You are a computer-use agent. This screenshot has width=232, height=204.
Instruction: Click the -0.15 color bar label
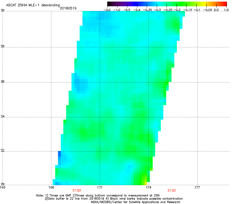pyautogui.click(x=187, y=10)
